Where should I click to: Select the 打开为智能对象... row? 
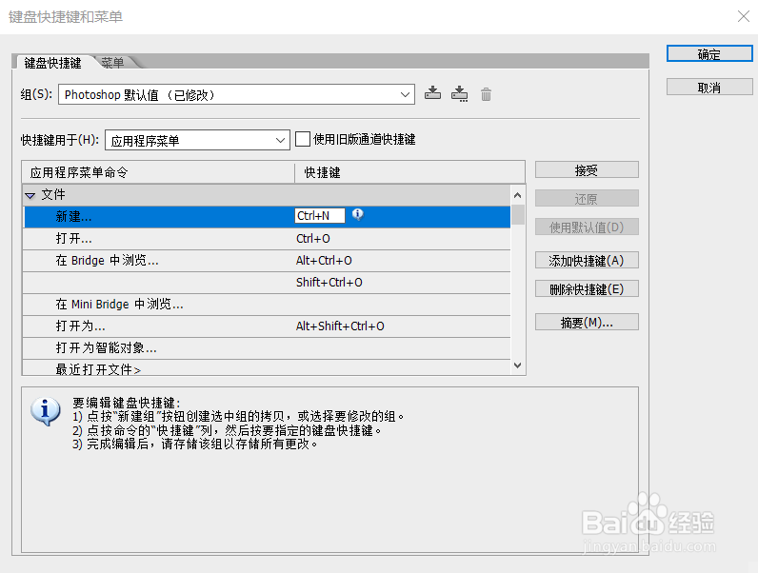click(267, 347)
